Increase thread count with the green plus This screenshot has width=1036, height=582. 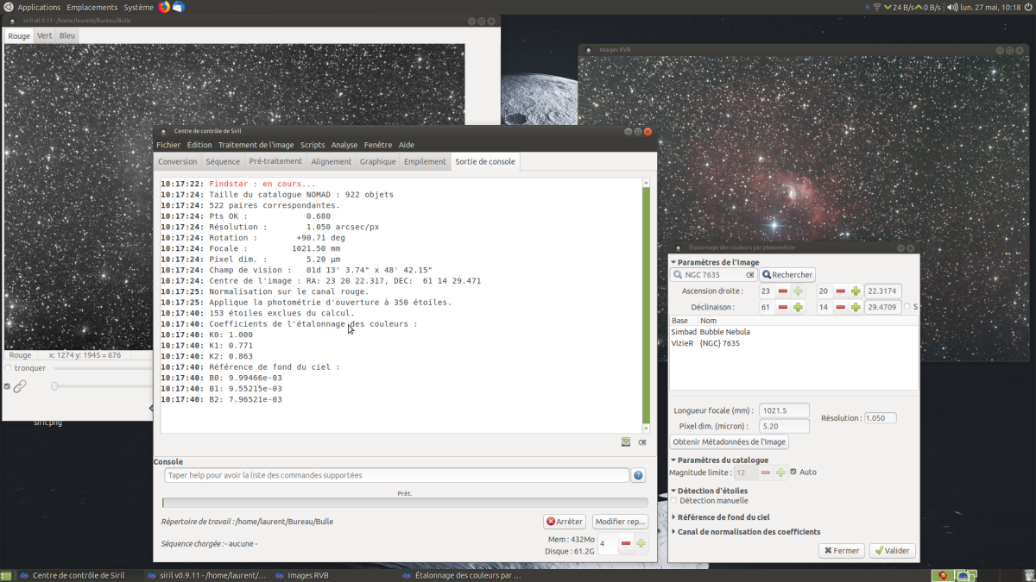click(641, 543)
